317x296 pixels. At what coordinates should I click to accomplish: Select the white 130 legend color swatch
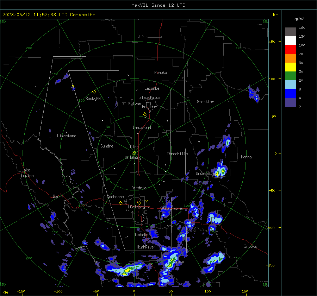(x=290, y=40)
